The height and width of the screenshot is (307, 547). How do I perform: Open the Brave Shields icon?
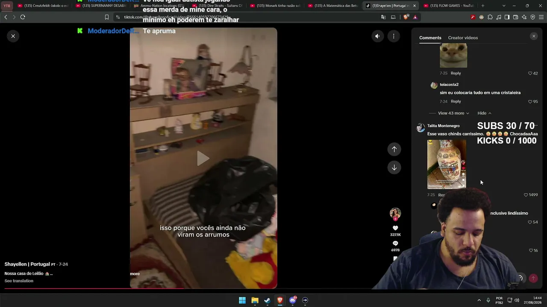tap(406, 17)
